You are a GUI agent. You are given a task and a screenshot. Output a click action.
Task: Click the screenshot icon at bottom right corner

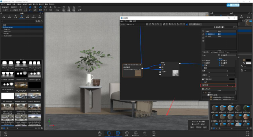pyautogui.click(x=248, y=133)
